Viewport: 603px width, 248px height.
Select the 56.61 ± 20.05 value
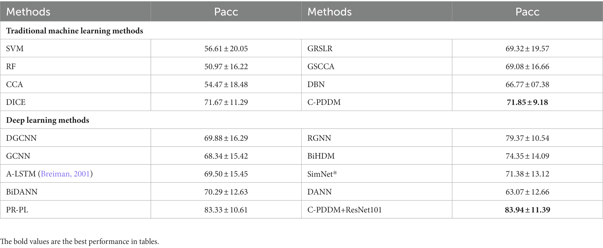(226, 48)
